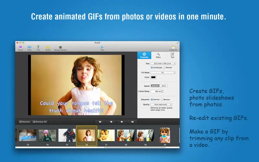Click the Photo toolbar icon
Viewport: 259px width, 162px height.
20,48
